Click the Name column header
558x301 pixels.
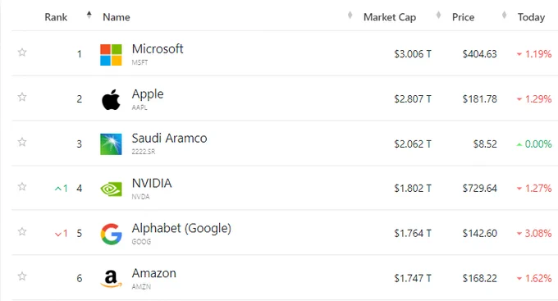pos(117,17)
